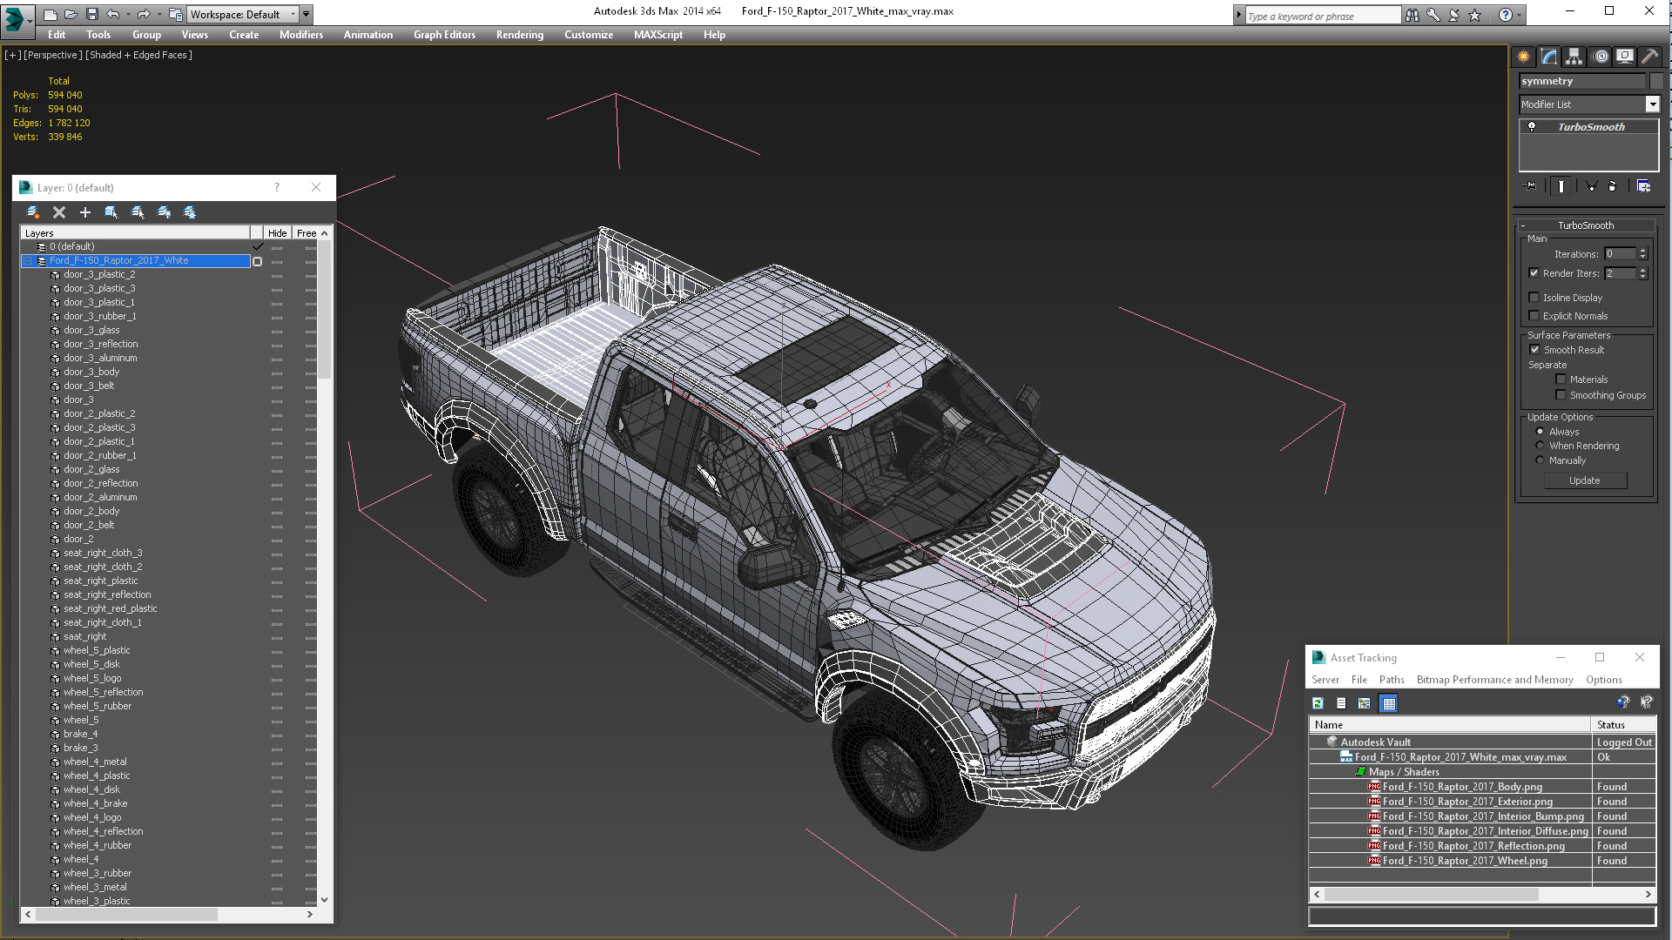1672x940 pixels.
Task: Select Table View icon in Asset Tracking
Action: click(x=1388, y=703)
